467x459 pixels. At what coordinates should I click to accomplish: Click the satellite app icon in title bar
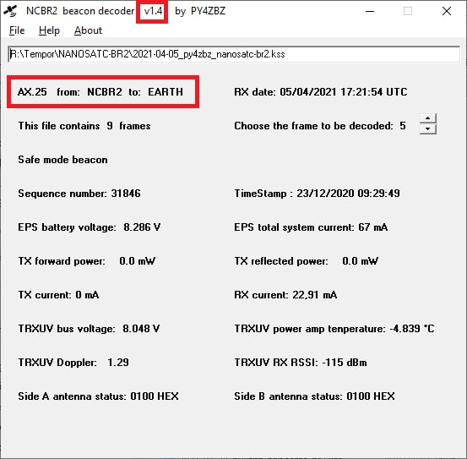coord(10,11)
